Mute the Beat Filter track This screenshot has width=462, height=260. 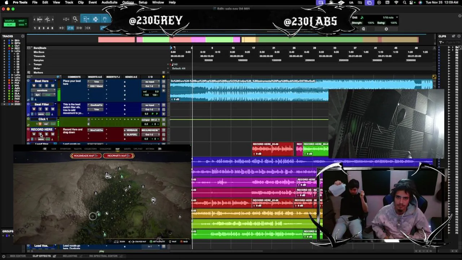pos(53,109)
